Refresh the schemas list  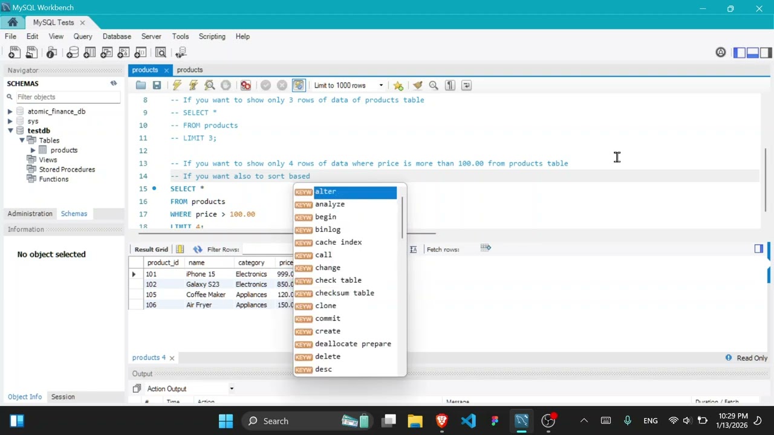(113, 83)
